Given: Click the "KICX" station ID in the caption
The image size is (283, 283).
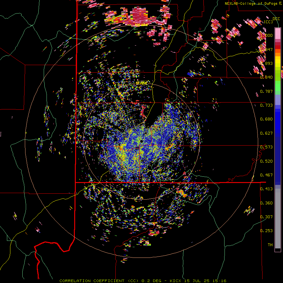Looking at the screenshot, I should pos(175,281).
